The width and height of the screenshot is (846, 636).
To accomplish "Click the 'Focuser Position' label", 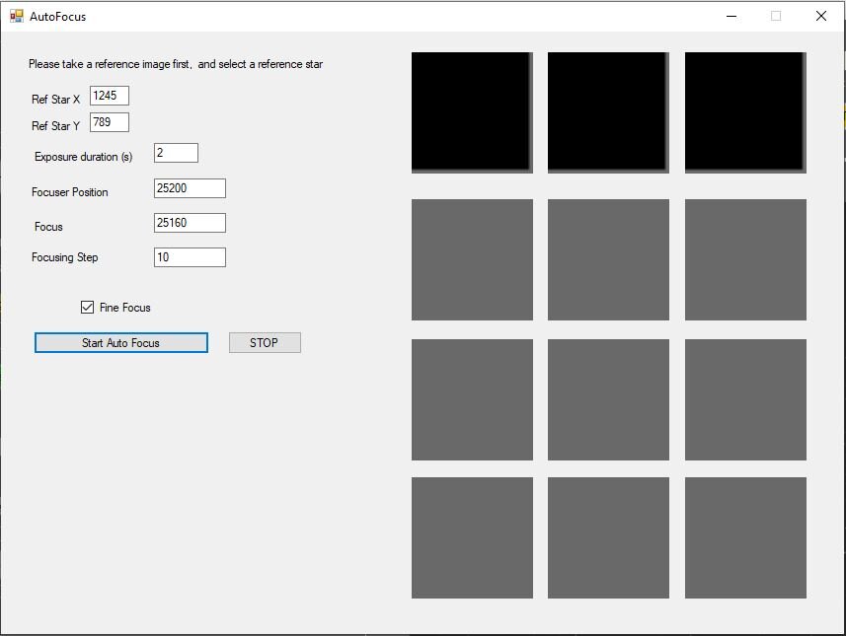I will coord(70,192).
